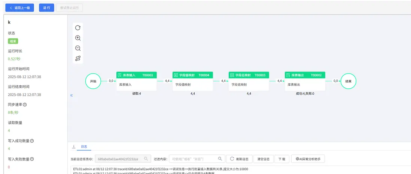Image resolution: width=411 pixels, height=174 pixels.
Task: Click search icon in task ID field
Action: pos(146,159)
